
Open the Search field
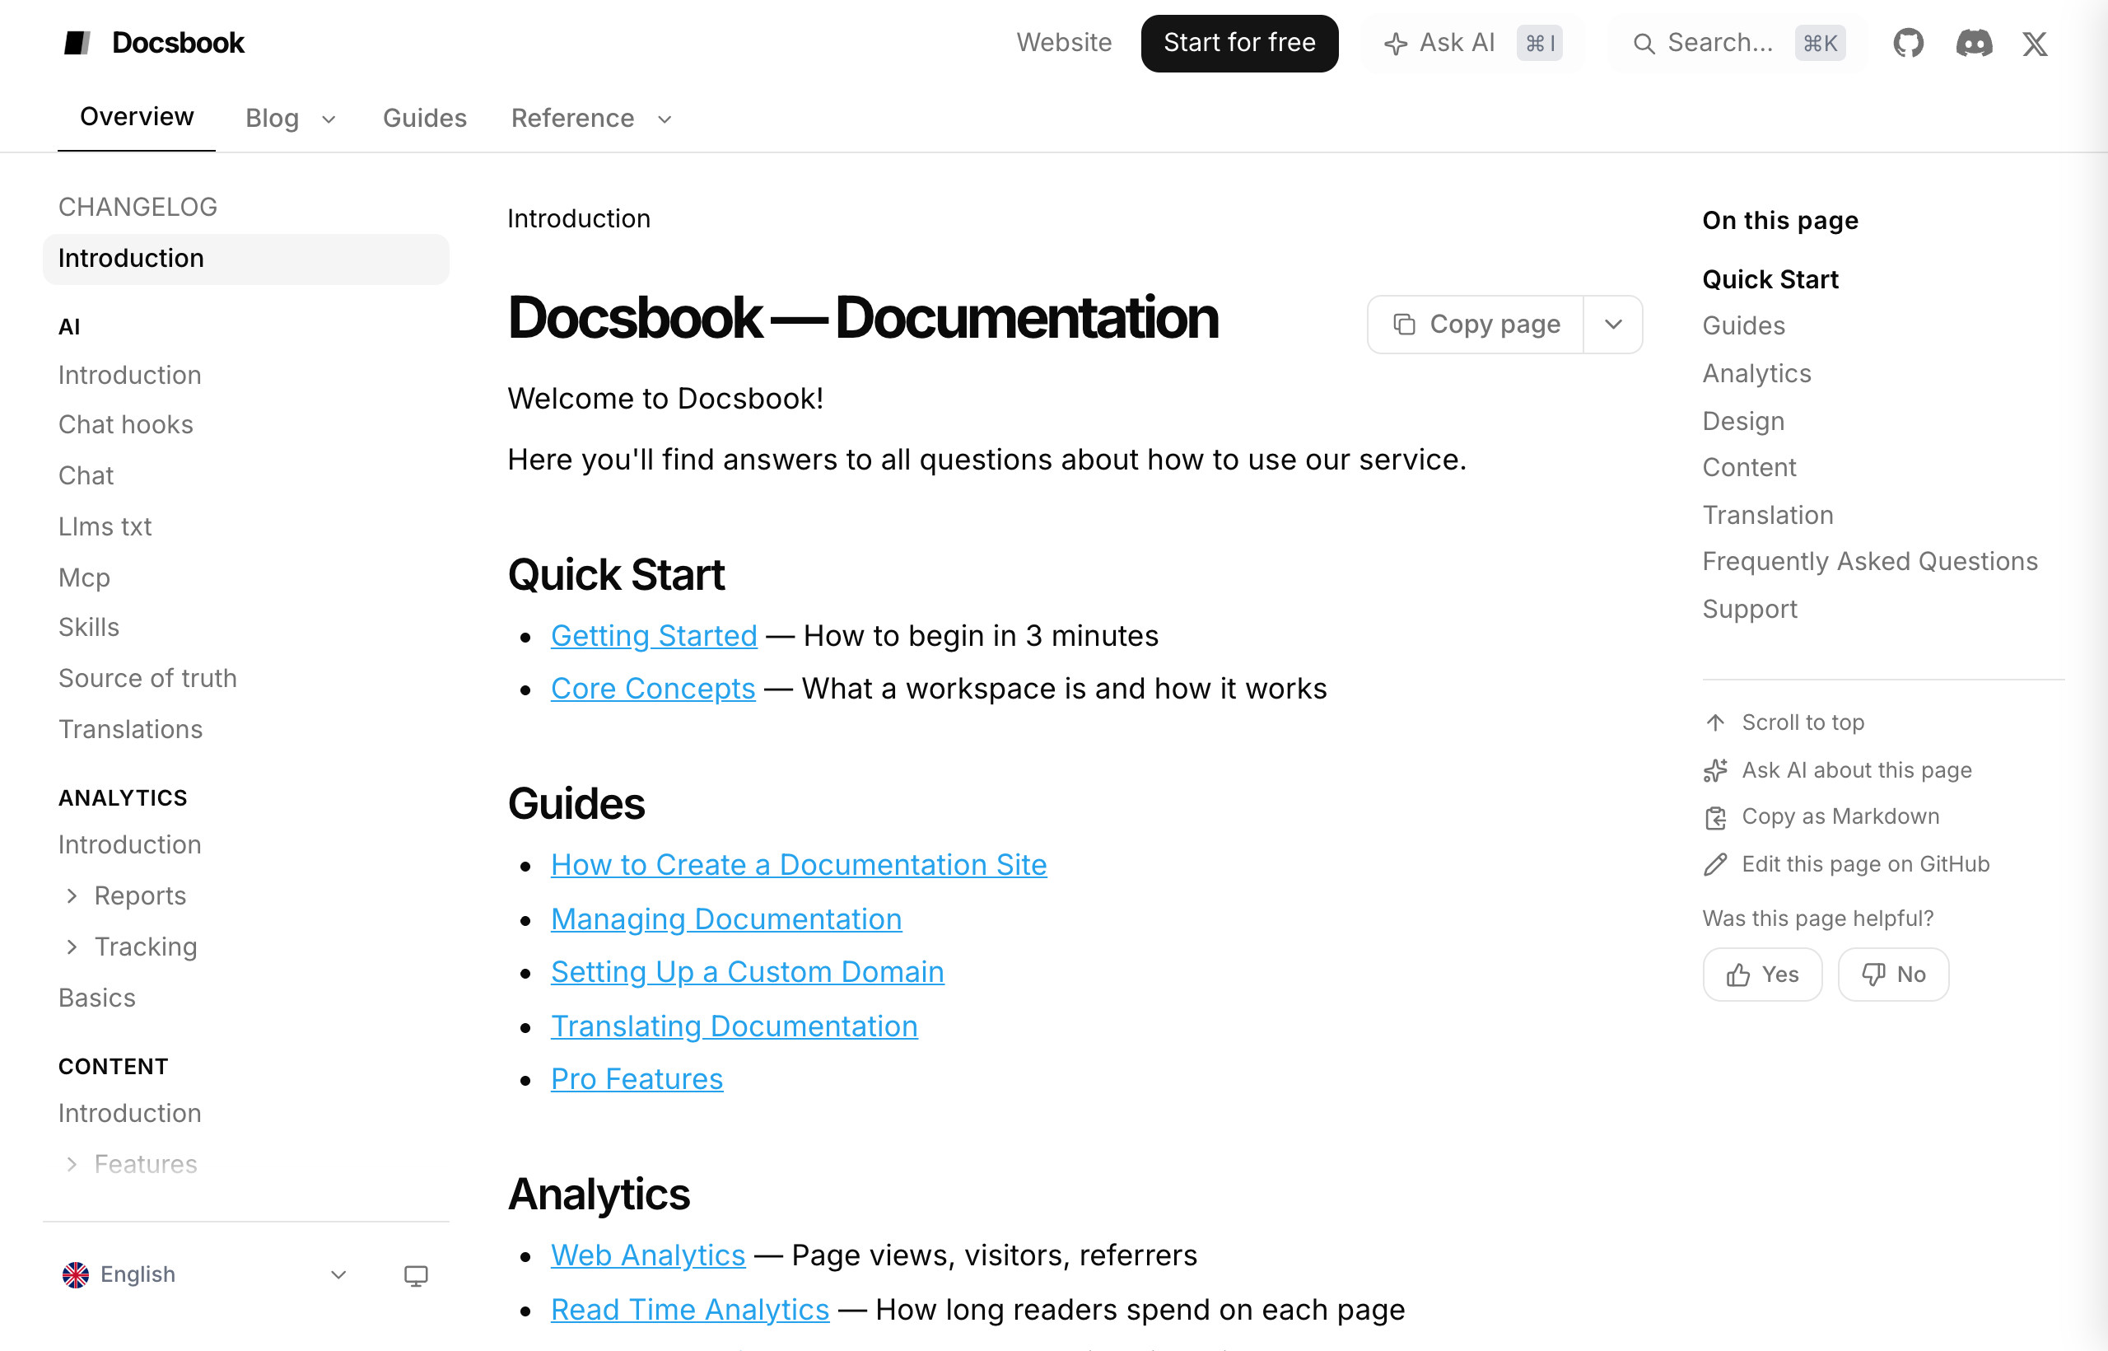[1738, 43]
